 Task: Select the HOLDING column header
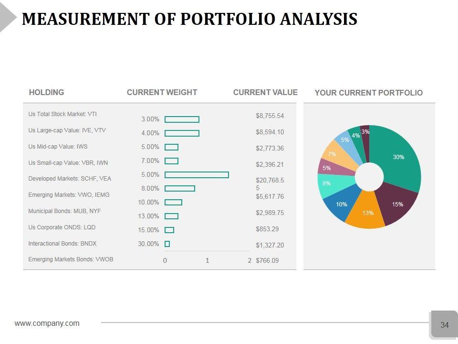47,93
